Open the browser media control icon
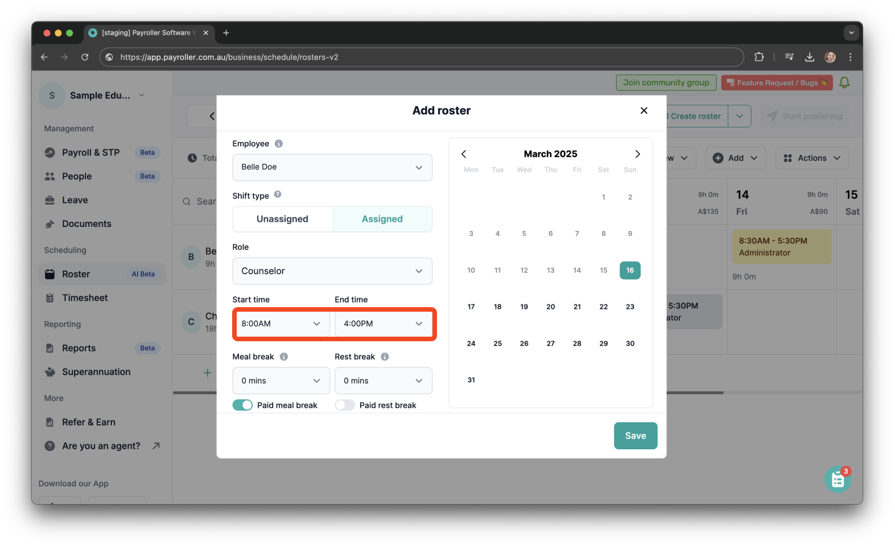Screen dimensions: 895x546 (789, 57)
